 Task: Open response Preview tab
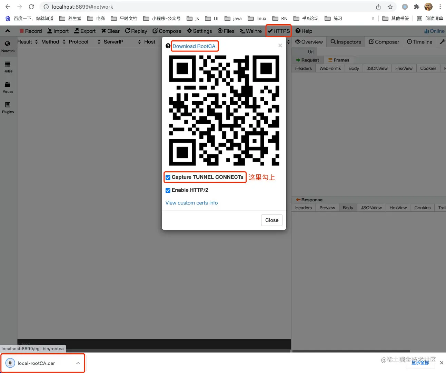327,208
